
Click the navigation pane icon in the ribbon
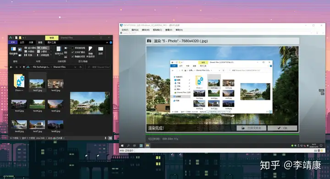click(x=13, y=49)
